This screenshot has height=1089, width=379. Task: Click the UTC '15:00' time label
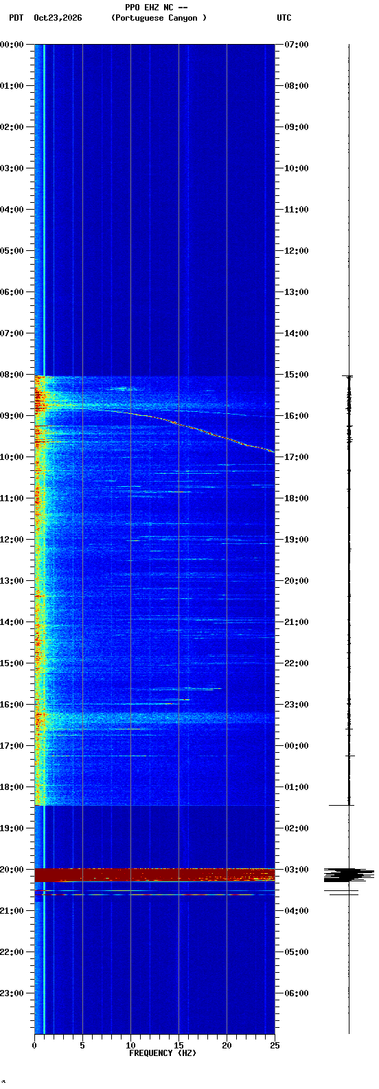297,375
